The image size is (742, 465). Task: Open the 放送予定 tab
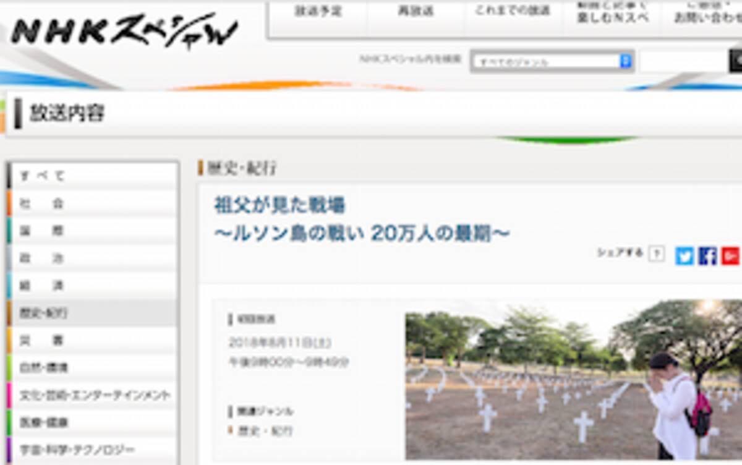click(318, 12)
